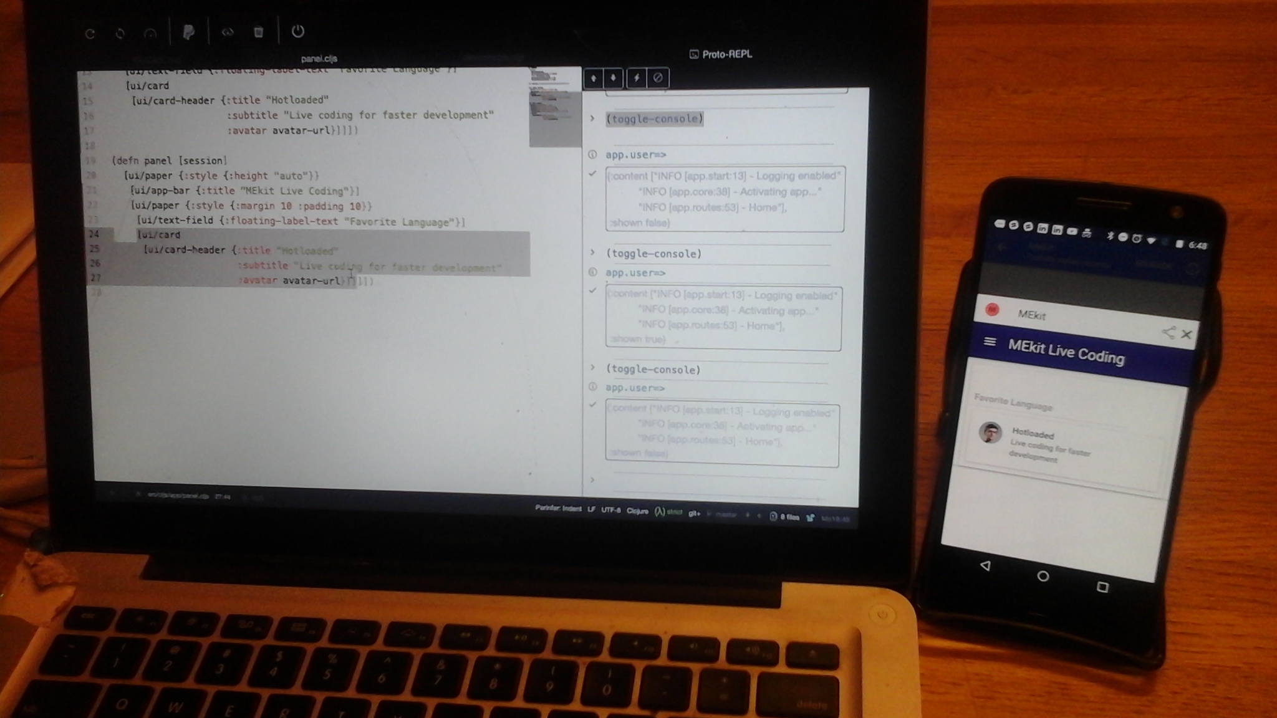Image resolution: width=1277 pixels, height=718 pixels.
Task: Expand the second toggle-console entry chevron
Action: click(x=592, y=252)
